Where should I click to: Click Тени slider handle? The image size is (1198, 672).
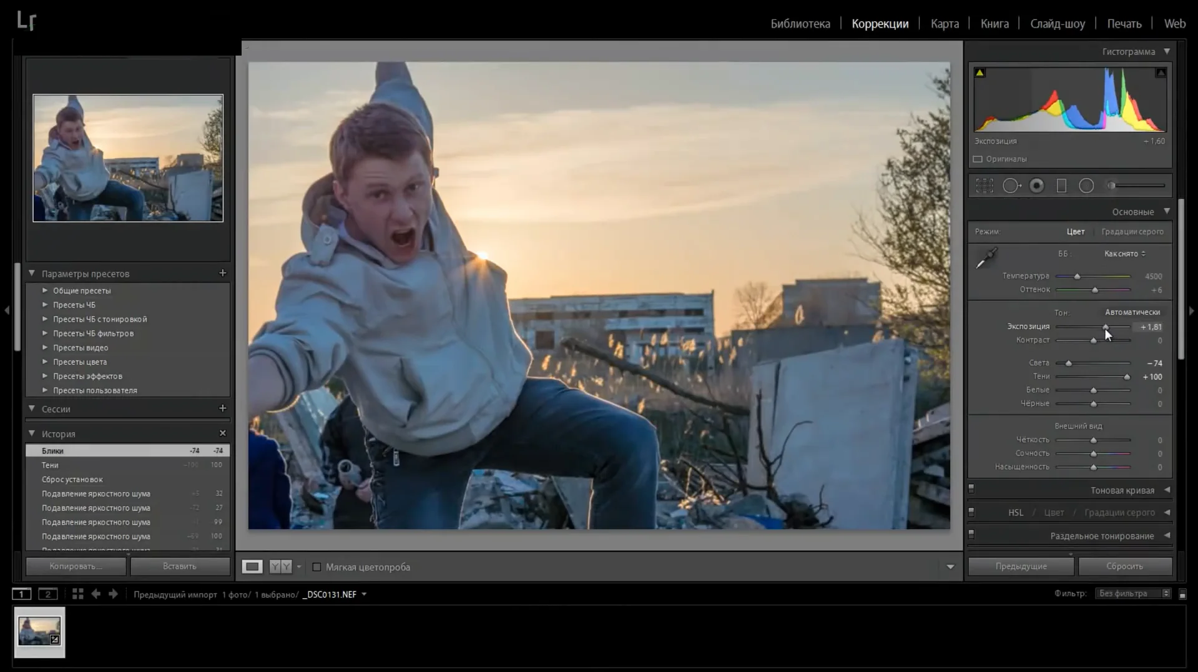pos(1127,377)
